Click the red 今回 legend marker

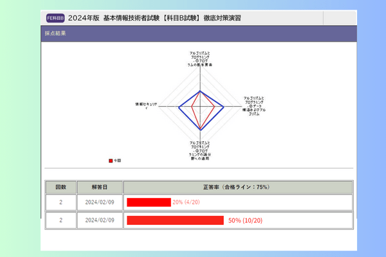(x=111, y=160)
